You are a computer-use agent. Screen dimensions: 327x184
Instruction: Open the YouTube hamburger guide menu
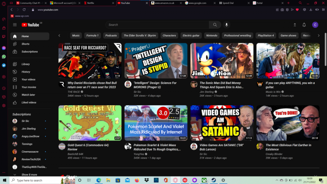click(x=15, y=25)
